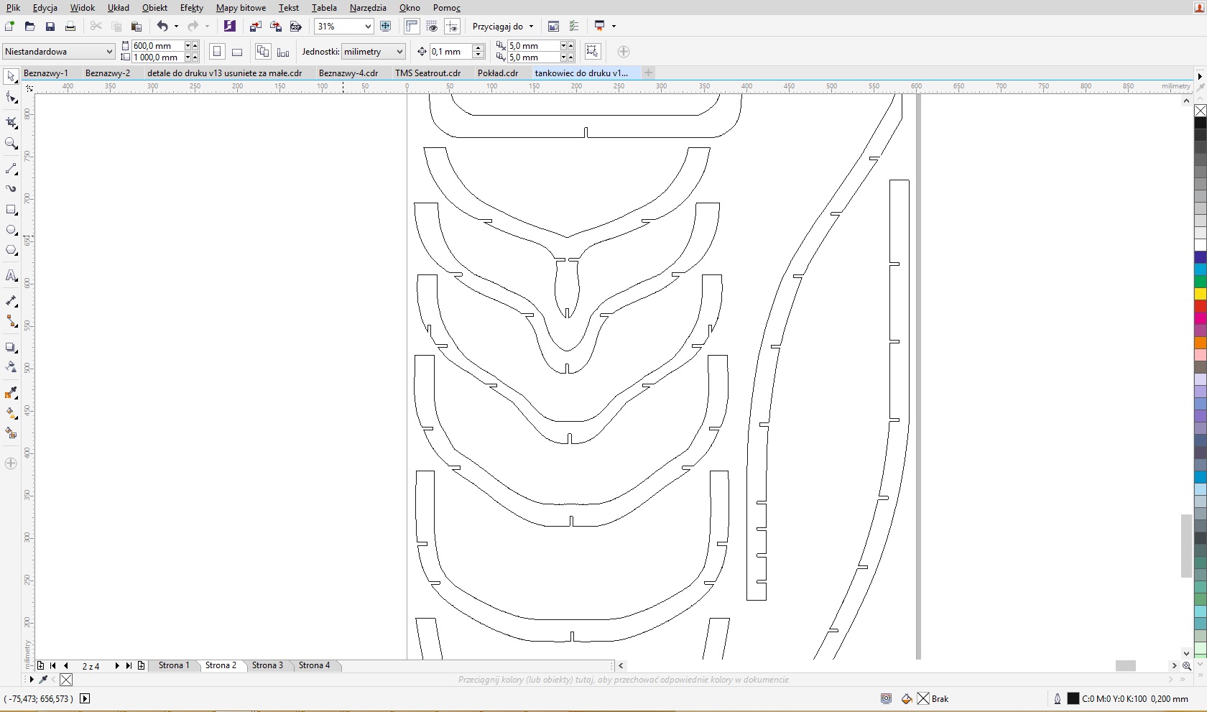The image size is (1207, 712).
Task: Select the Crop tool in toolbox
Action: (11, 123)
